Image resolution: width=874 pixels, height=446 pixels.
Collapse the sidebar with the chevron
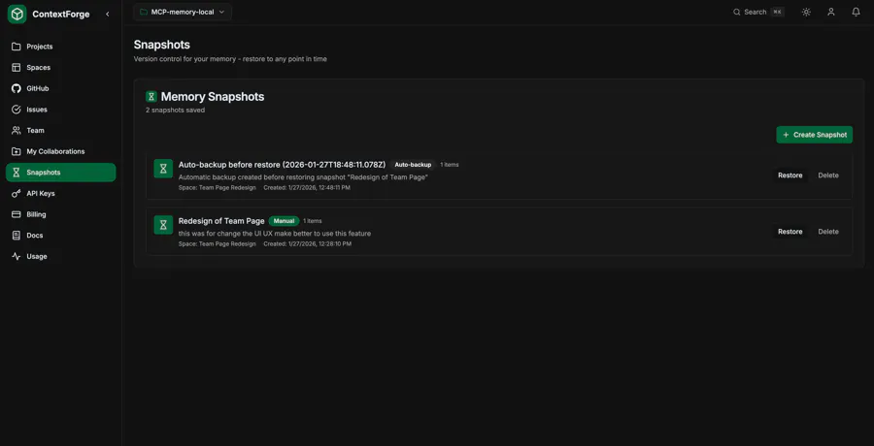pos(108,14)
